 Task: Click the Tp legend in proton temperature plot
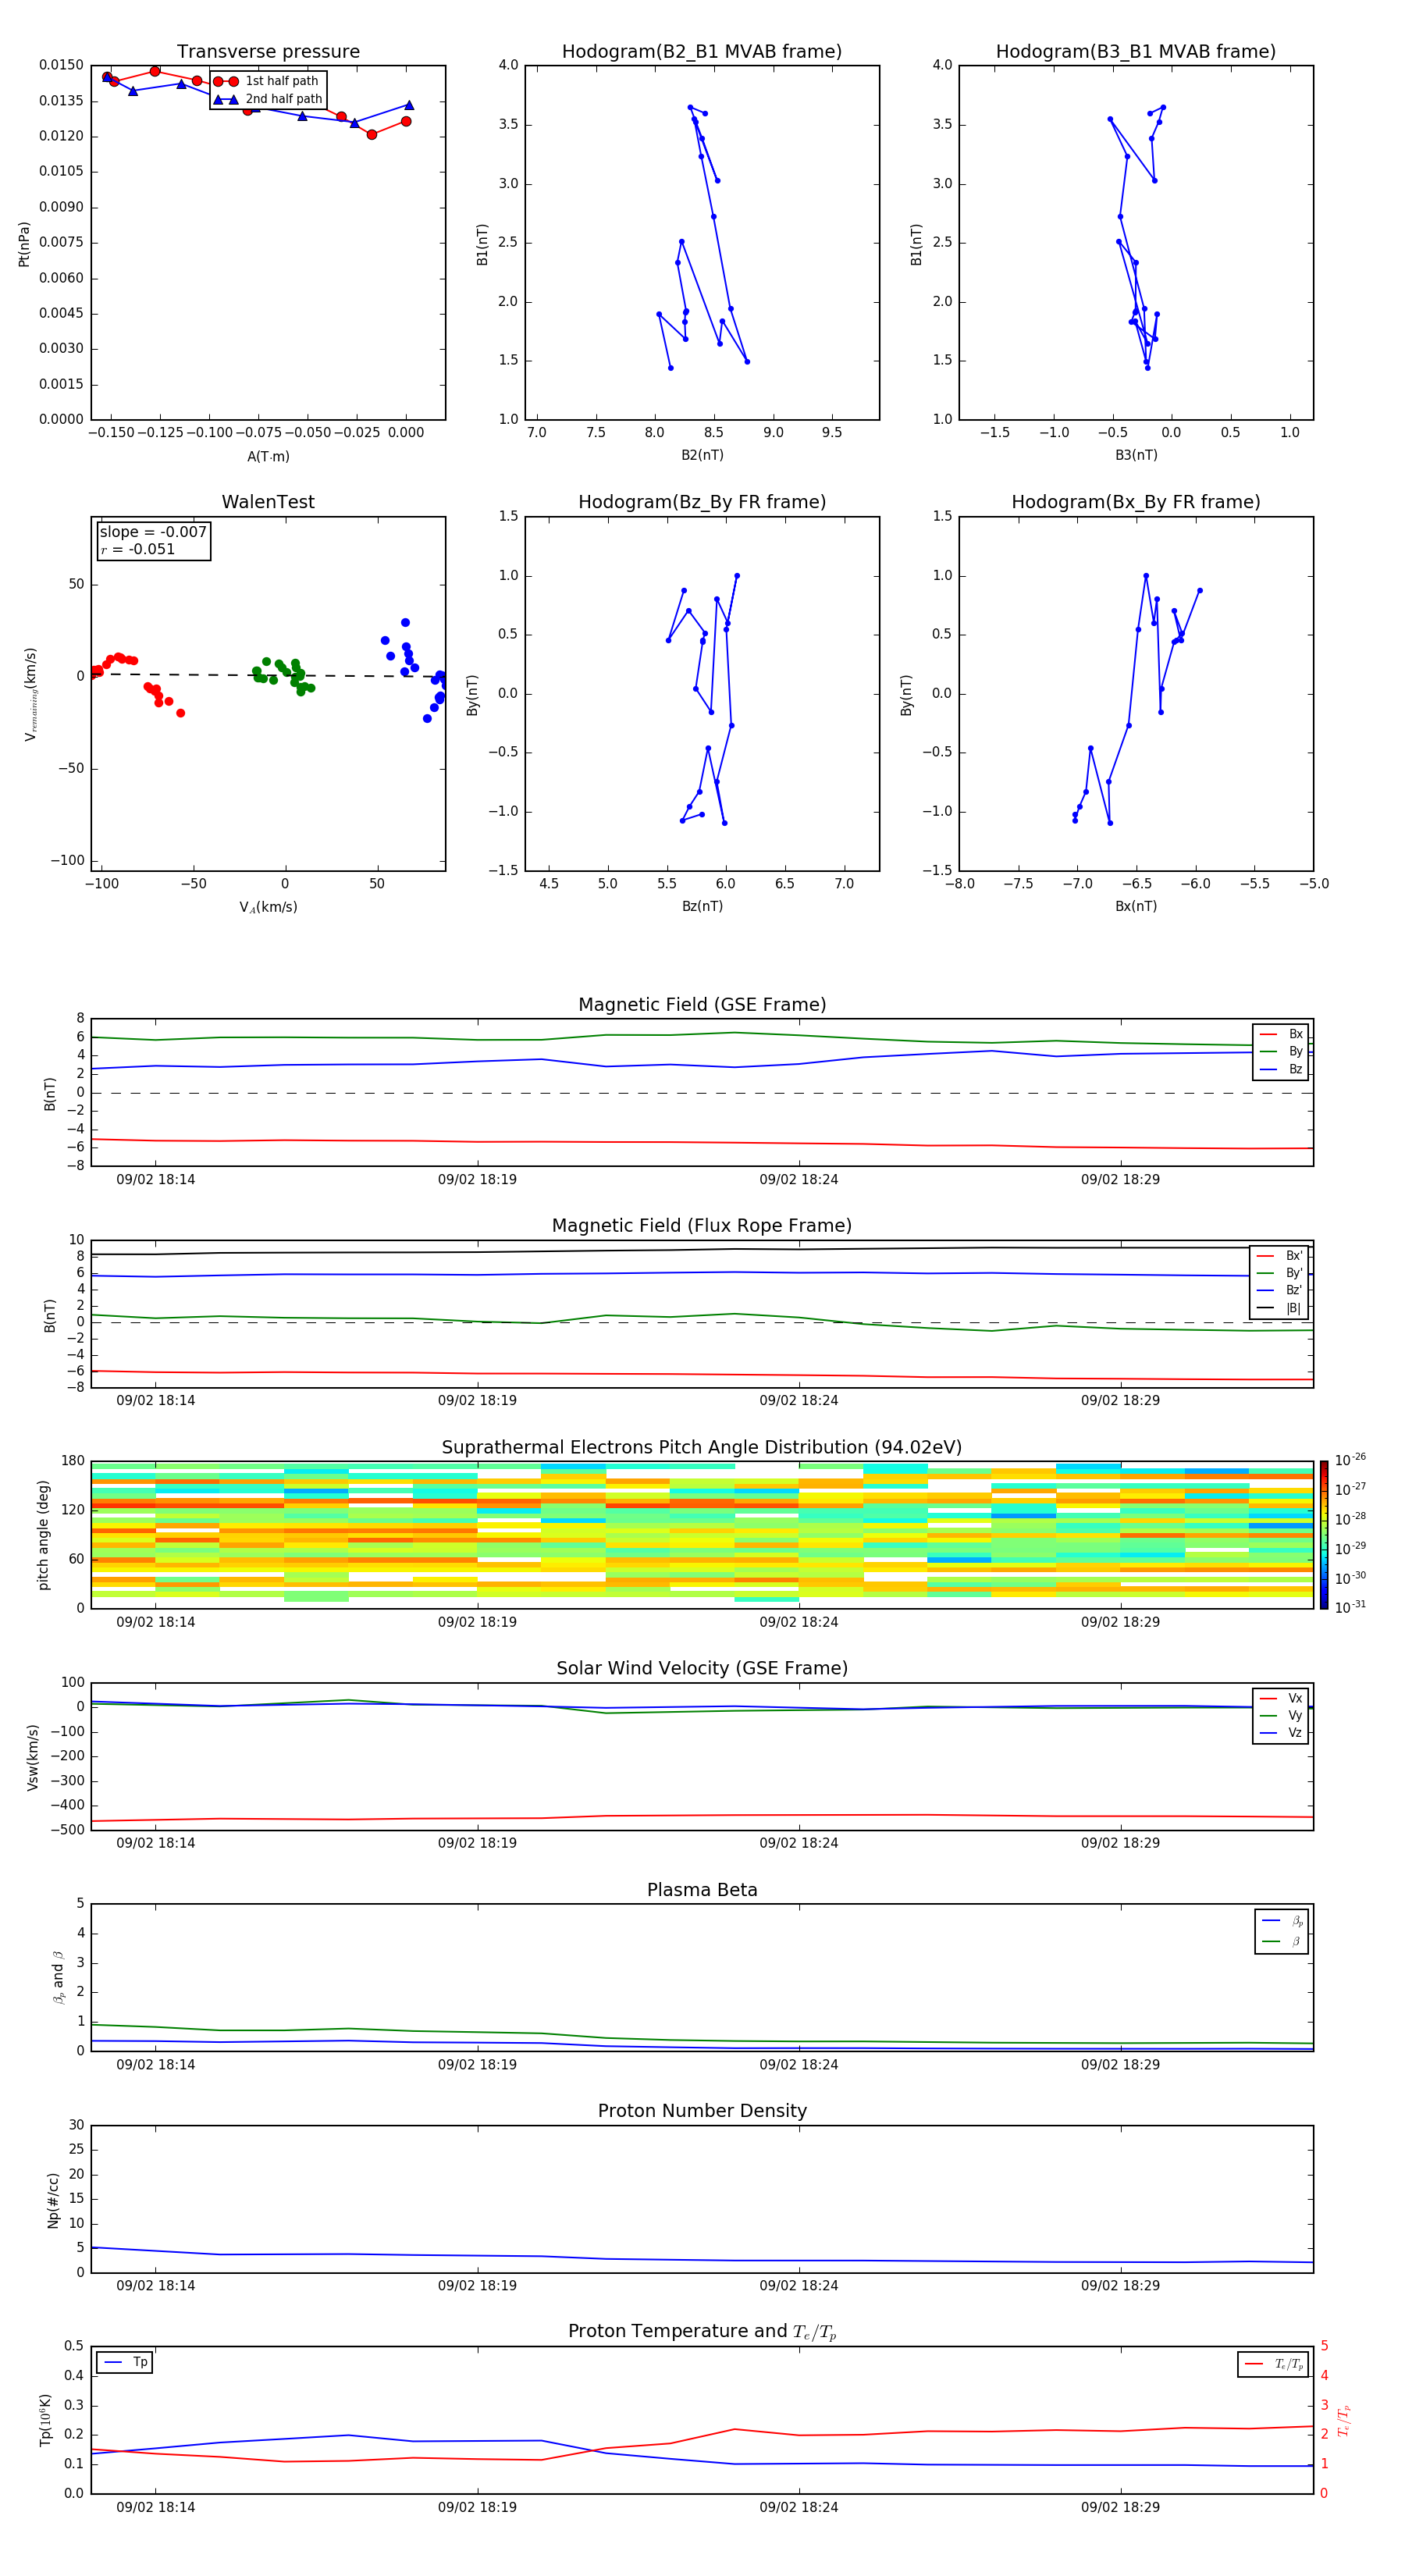(125, 2362)
